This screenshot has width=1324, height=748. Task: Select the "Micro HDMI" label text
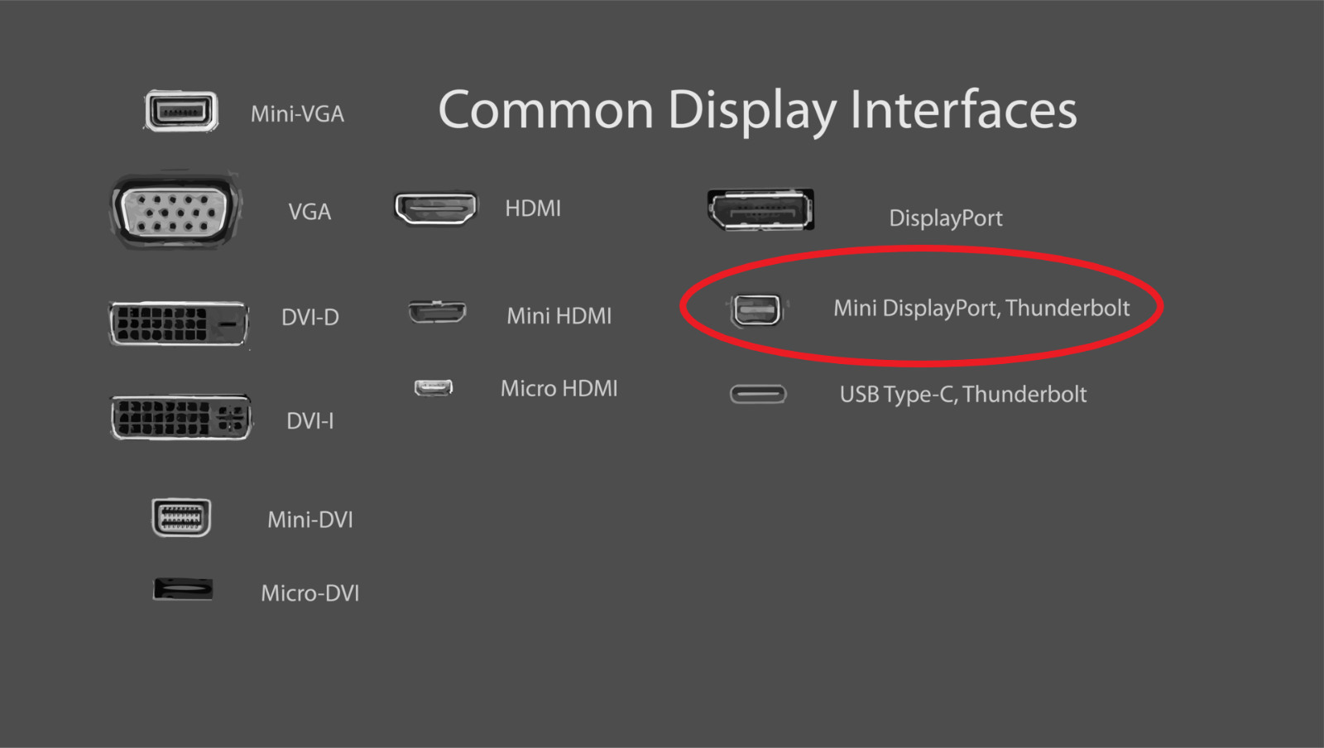click(559, 389)
